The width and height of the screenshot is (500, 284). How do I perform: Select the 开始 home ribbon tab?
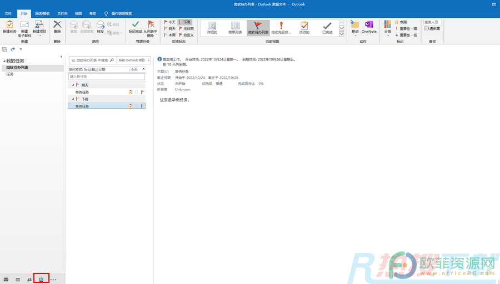[24, 13]
